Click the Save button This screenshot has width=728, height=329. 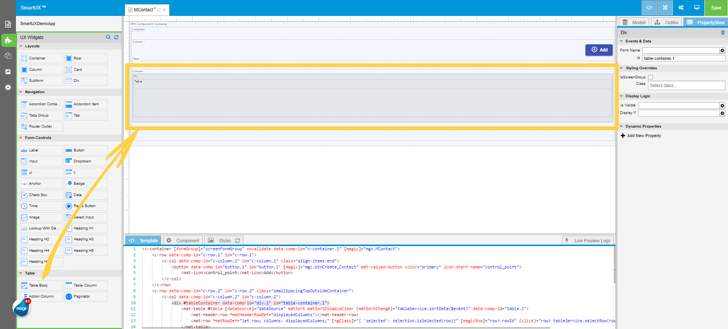716,8
